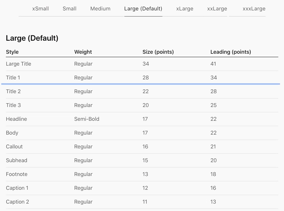The image size is (284, 211).
Task: Click the Size (points) column header
Action: (158, 52)
